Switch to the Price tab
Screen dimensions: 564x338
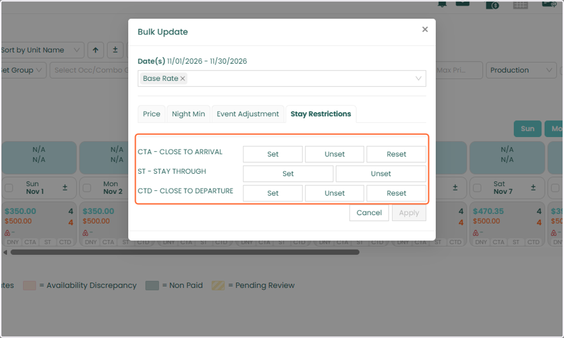tap(151, 114)
